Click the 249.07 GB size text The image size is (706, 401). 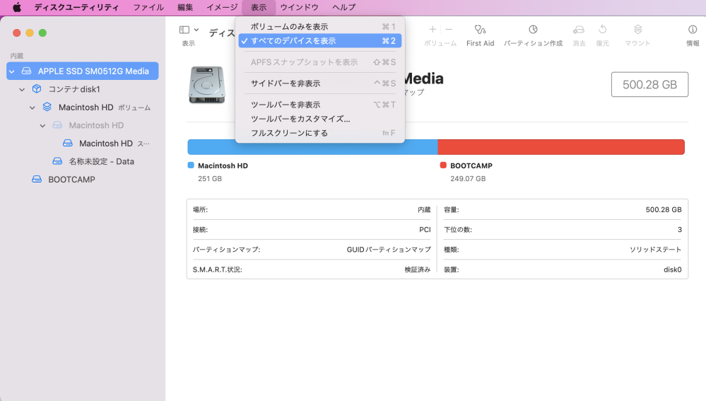(x=468, y=178)
